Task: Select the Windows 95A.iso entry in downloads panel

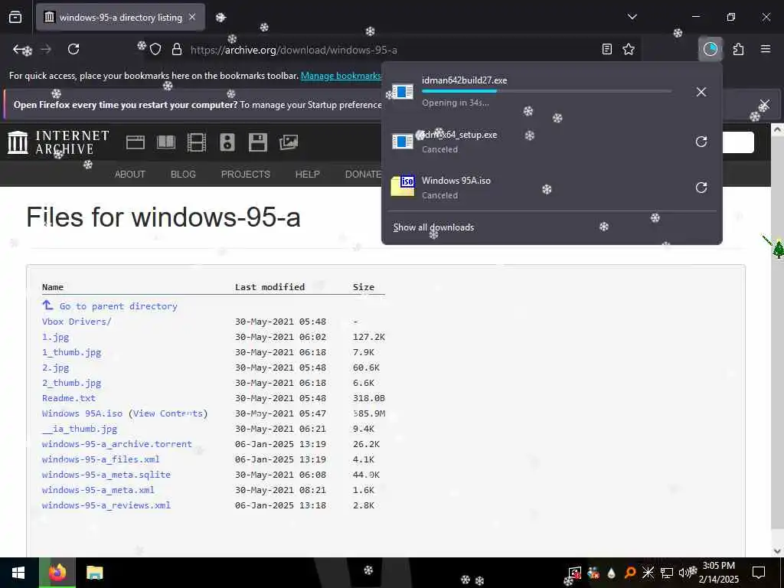Action: [x=537, y=188]
